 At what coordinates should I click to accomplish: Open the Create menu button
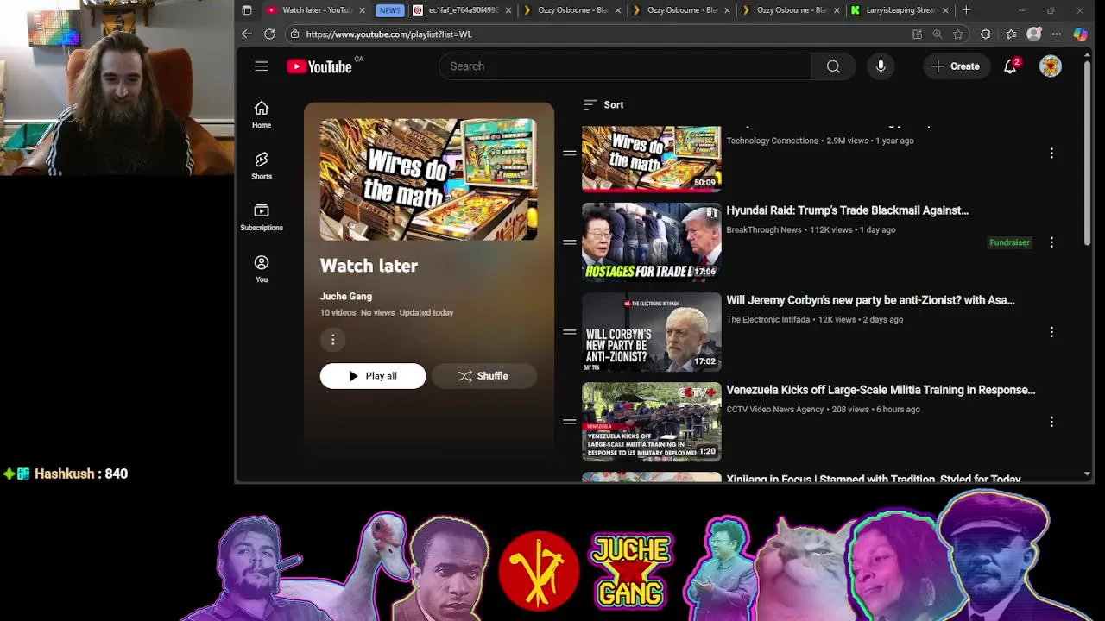(956, 66)
